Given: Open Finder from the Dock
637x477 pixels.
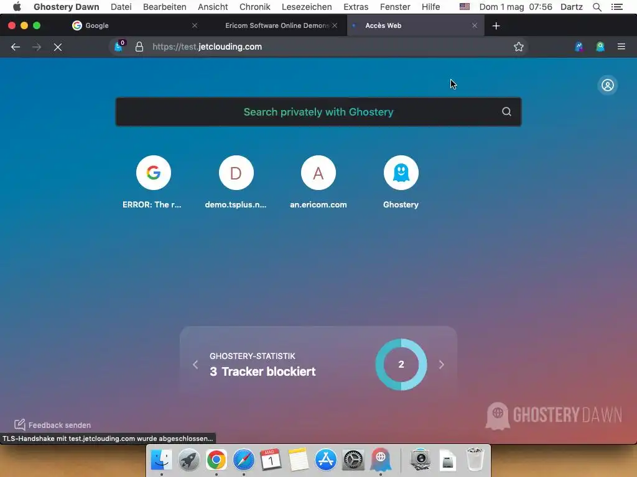Looking at the screenshot, I should point(161,460).
